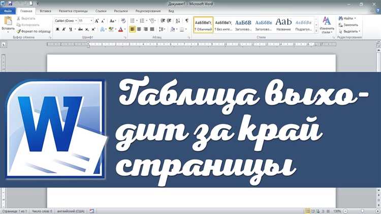Apply the Normal (Обычный) style
The width and height of the screenshot is (381, 214).
(203, 25)
